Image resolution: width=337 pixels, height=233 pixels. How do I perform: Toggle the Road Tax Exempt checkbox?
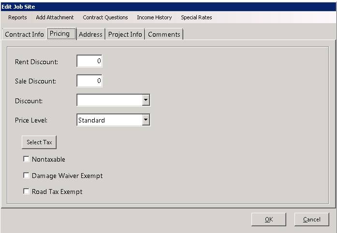point(26,191)
